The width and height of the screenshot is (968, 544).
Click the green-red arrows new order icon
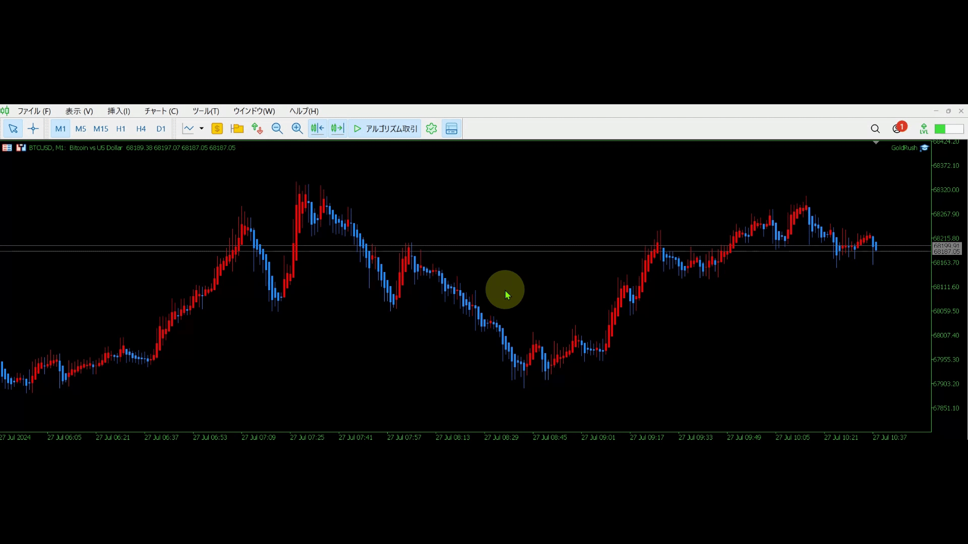pos(257,129)
